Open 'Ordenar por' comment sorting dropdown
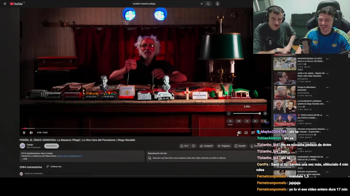 tap(54, 167)
